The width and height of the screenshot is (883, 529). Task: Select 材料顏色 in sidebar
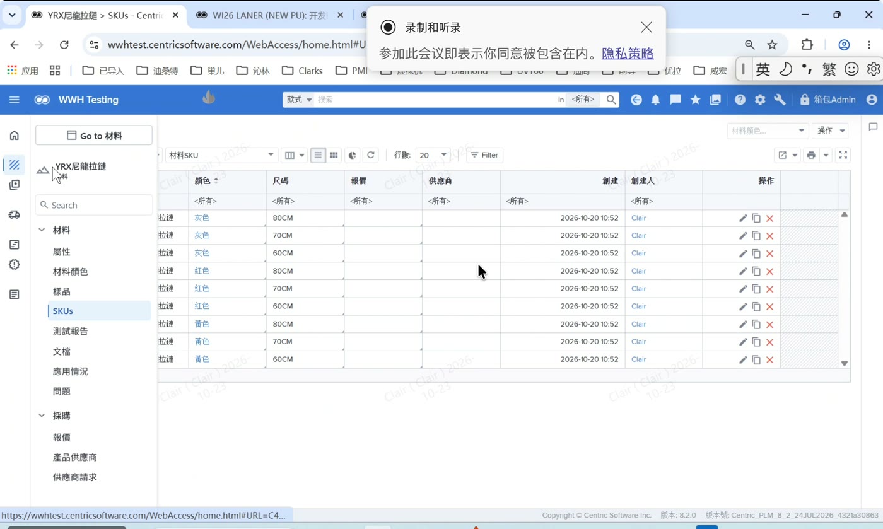pyautogui.click(x=71, y=272)
